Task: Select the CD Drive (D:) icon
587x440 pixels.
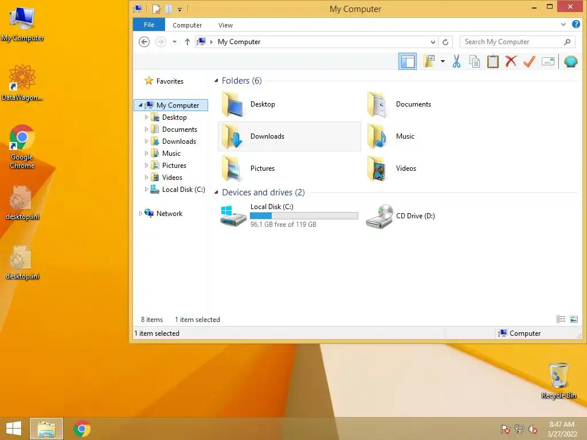Action: pos(379,216)
